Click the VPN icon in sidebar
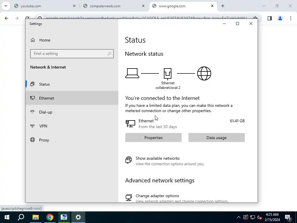Viewport: 297px width, 223px height. (x=32, y=126)
